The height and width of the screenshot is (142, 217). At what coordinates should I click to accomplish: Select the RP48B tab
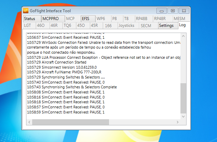click(142, 18)
